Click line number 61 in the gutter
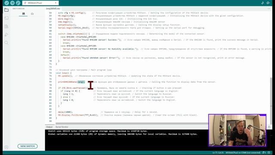The width and height of the screenshot is (275, 155). [50, 34]
